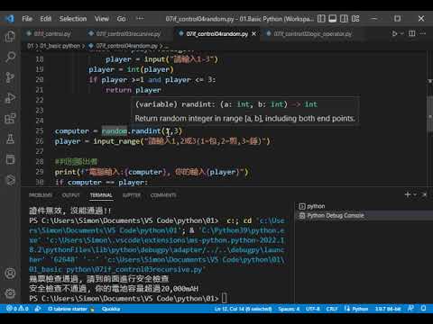Screen dimensions: 433x324
Task: Open the Manage gear settings
Action: tap(10, 293)
